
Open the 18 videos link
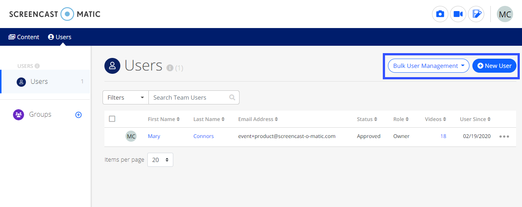[x=443, y=136]
